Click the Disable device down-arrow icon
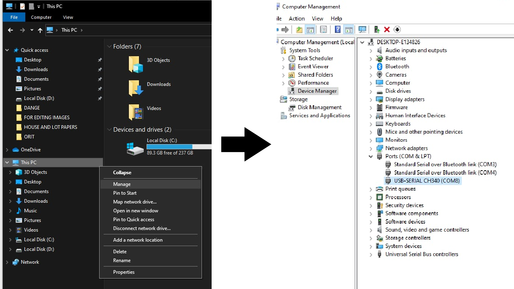 pos(397,29)
